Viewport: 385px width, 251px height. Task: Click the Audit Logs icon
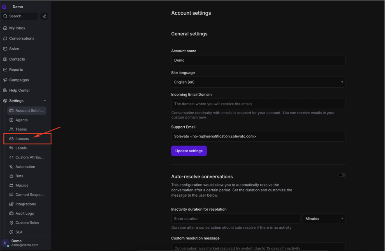click(x=11, y=213)
